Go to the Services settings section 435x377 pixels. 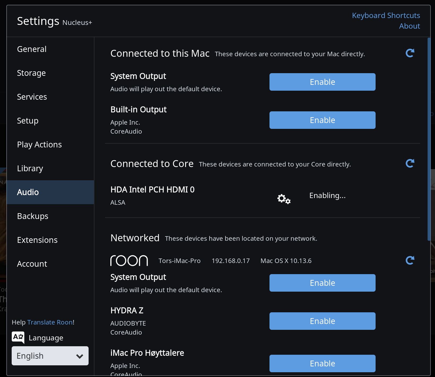coord(50,97)
